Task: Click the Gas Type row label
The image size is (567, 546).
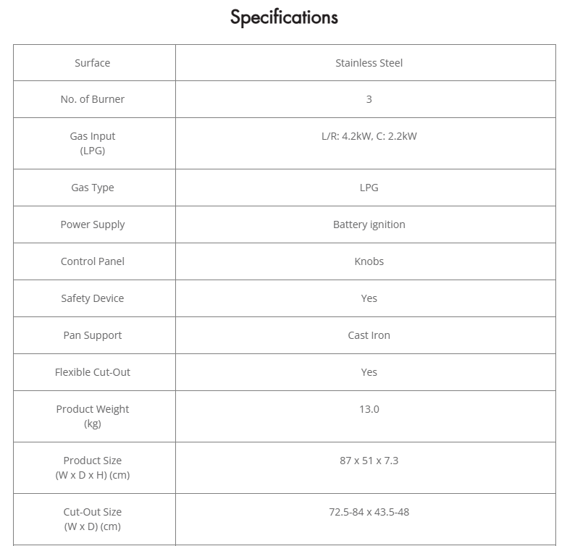Action: (x=93, y=188)
